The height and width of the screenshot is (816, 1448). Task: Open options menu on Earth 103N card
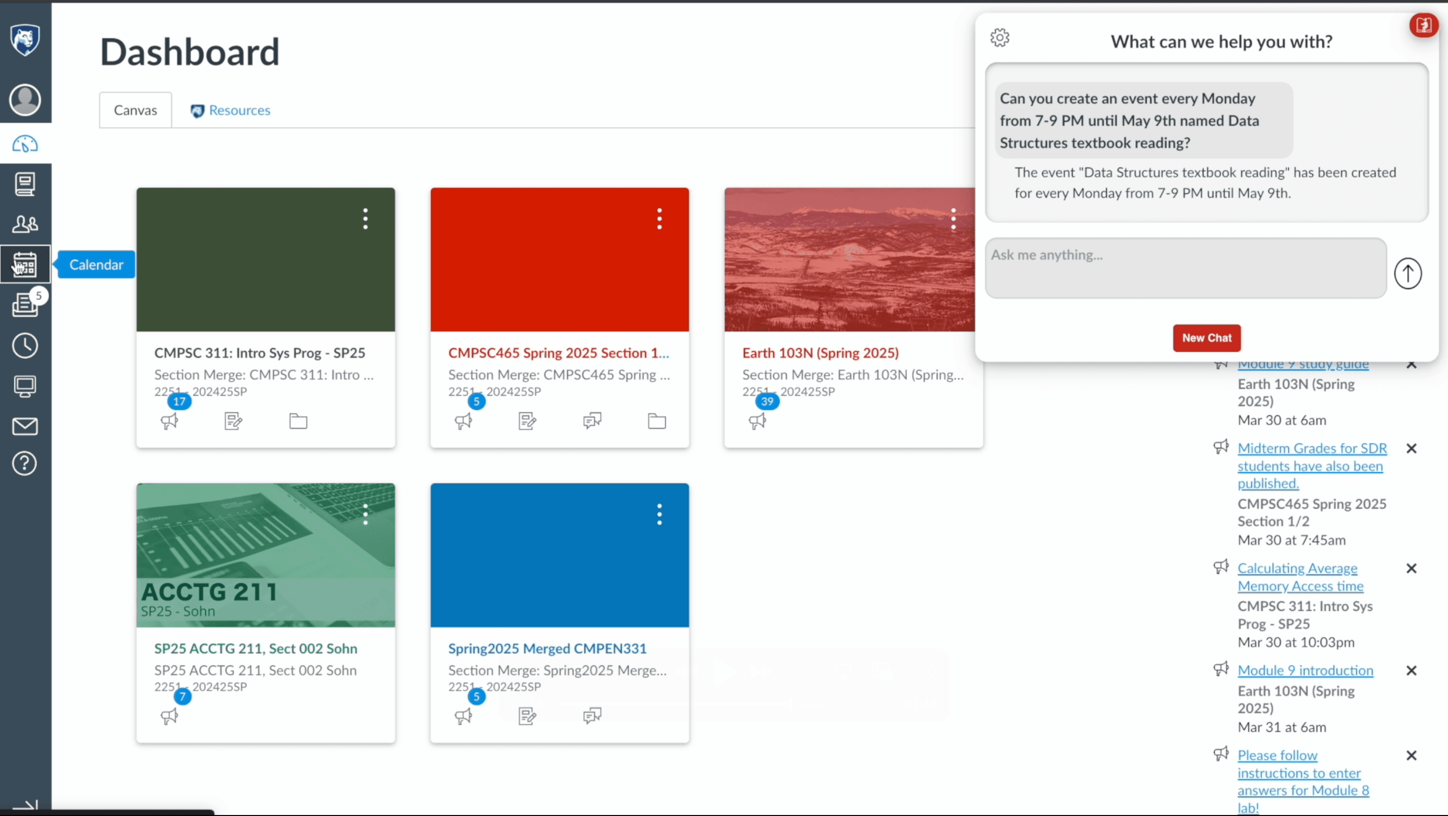pyautogui.click(x=954, y=219)
